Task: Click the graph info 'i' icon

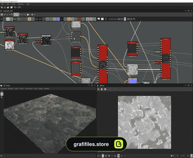Action: coord(7,14)
